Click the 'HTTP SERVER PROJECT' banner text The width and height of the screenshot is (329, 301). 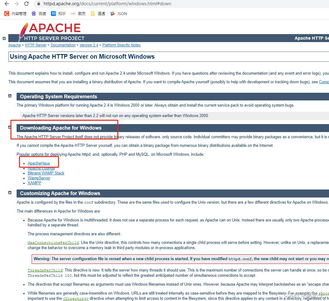tap(54, 38)
